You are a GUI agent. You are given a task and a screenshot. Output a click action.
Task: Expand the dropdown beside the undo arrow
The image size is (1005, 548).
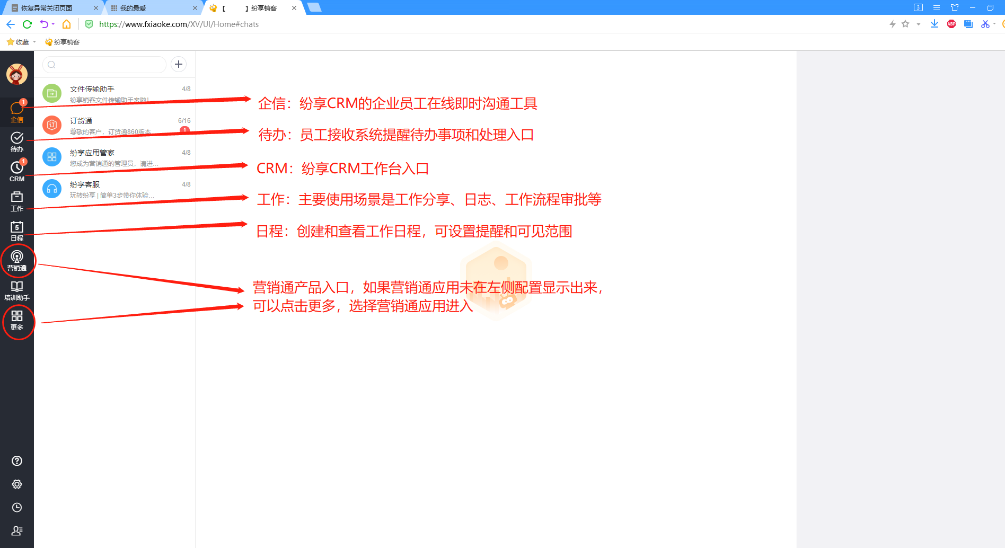pyautogui.click(x=53, y=24)
